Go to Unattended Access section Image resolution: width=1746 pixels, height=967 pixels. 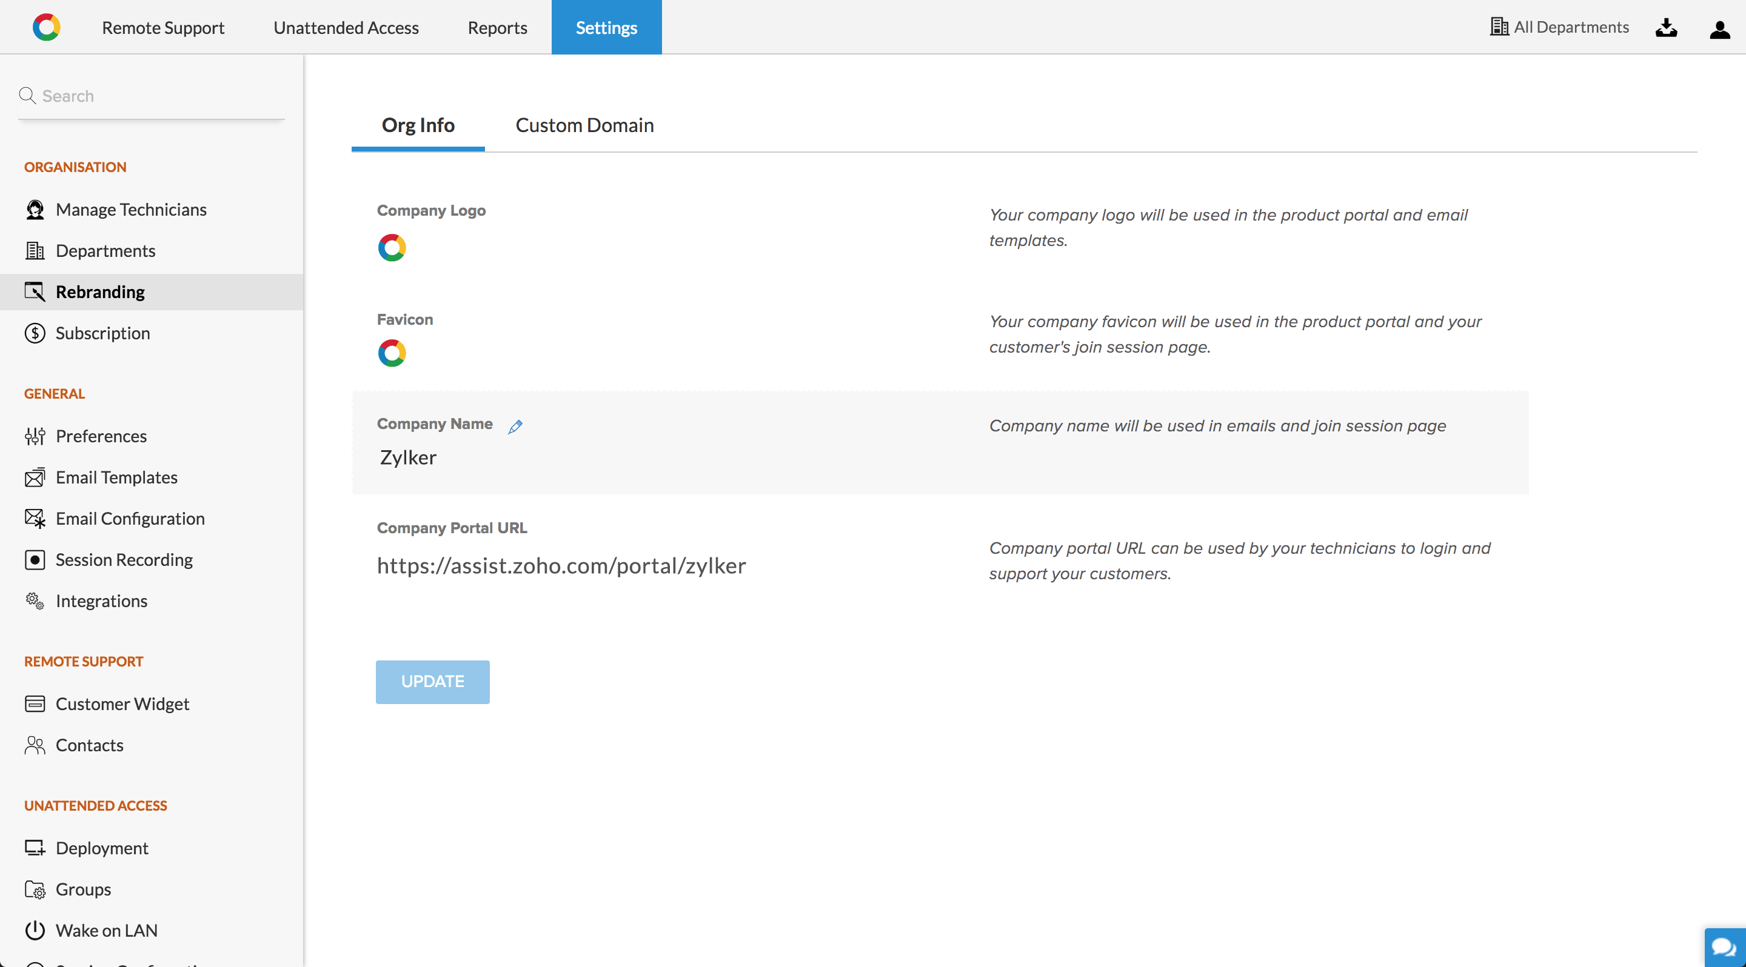tap(346, 28)
